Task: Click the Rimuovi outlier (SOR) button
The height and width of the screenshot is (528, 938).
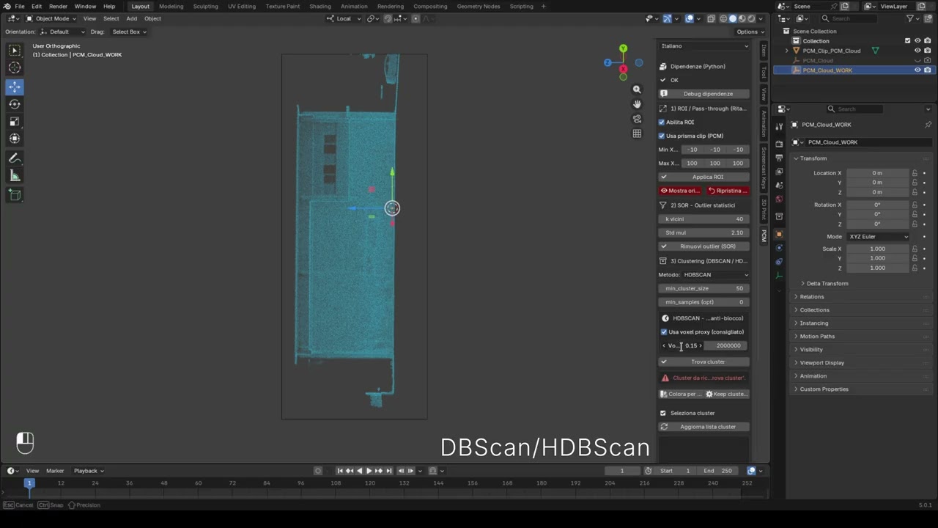Action: (x=704, y=246)
